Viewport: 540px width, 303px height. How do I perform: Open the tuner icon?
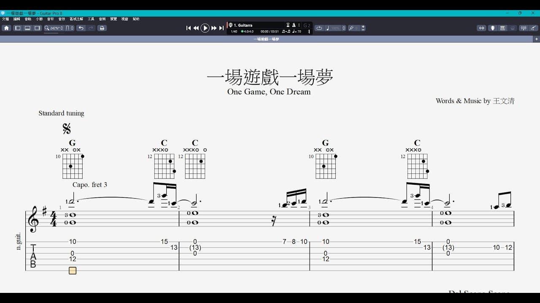click(x=524, y=28)
